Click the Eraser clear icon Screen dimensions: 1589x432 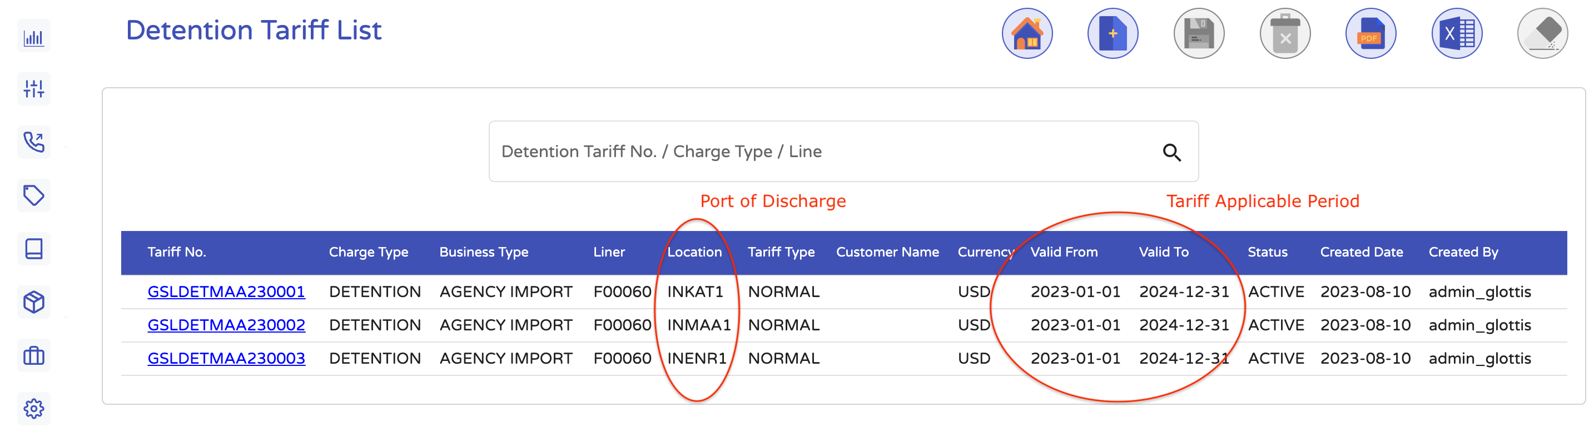pos(1542,33)
